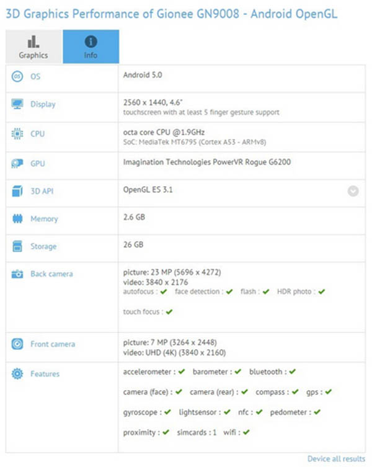
Task: Click the camera (face) checkmark
Action: pyautogui.click(x=179, y=392)
